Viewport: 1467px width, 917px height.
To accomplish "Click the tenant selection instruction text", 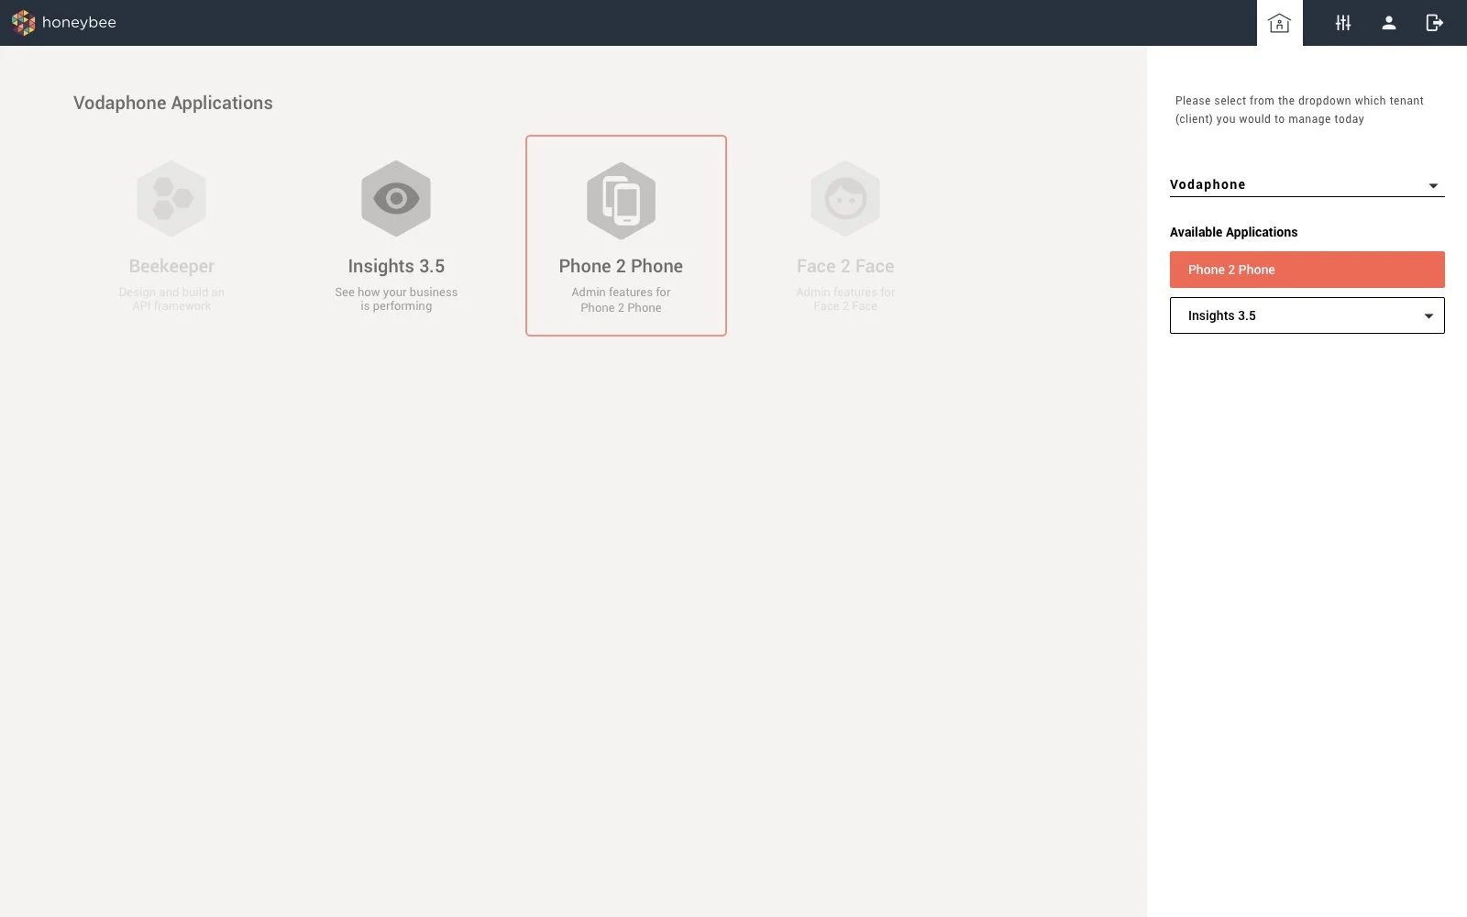I will (x=1299, y=110).
